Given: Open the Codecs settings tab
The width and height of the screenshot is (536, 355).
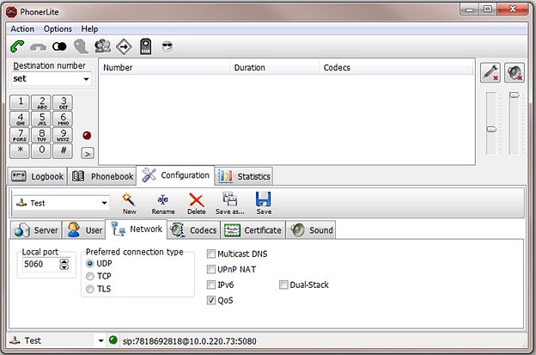Looking at the screenshot, I should (193, 230).
